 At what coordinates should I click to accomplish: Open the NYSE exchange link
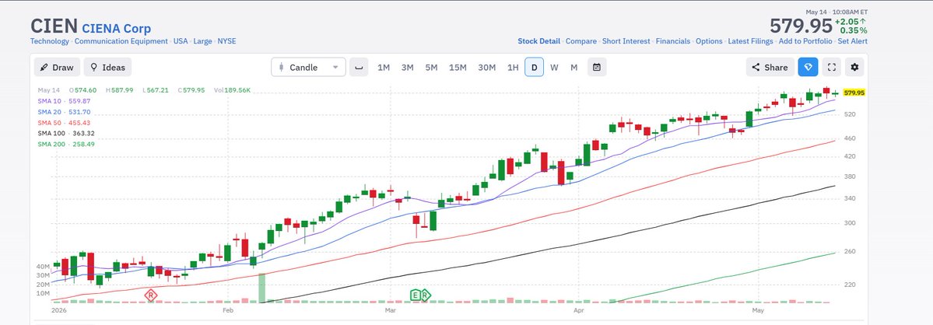click(226, 41)
